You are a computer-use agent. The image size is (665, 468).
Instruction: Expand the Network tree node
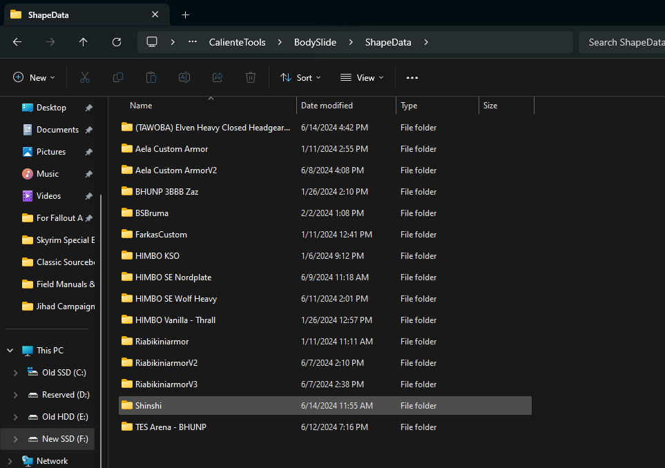(10, 461)
